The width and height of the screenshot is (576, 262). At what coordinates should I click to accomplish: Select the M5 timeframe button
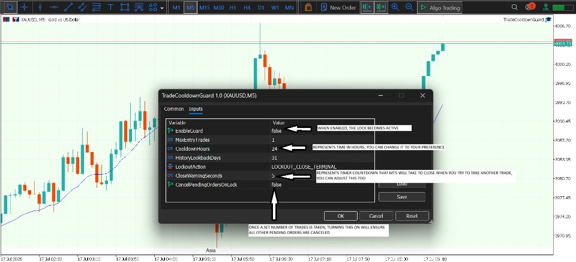[x=190, y=7]
